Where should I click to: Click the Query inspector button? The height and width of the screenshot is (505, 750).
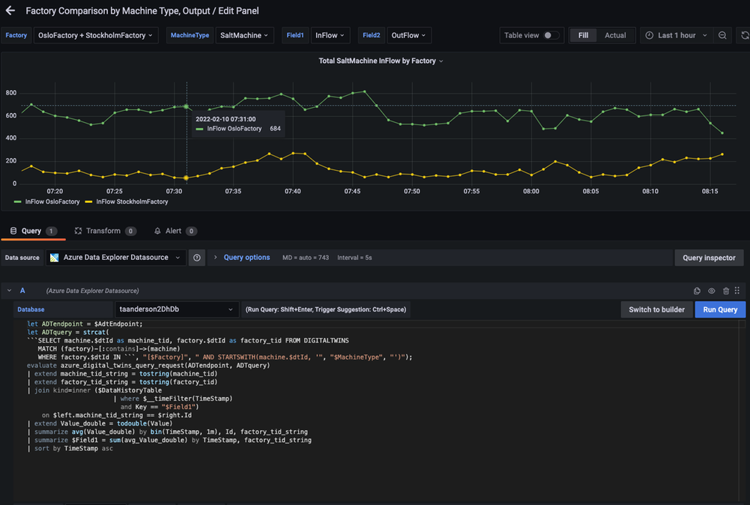(709, 258)
